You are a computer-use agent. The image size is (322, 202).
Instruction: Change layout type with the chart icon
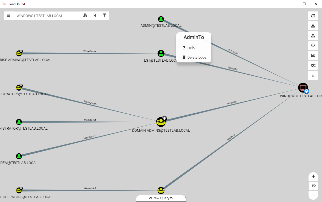pyautogui.click(x=313, y=56)
